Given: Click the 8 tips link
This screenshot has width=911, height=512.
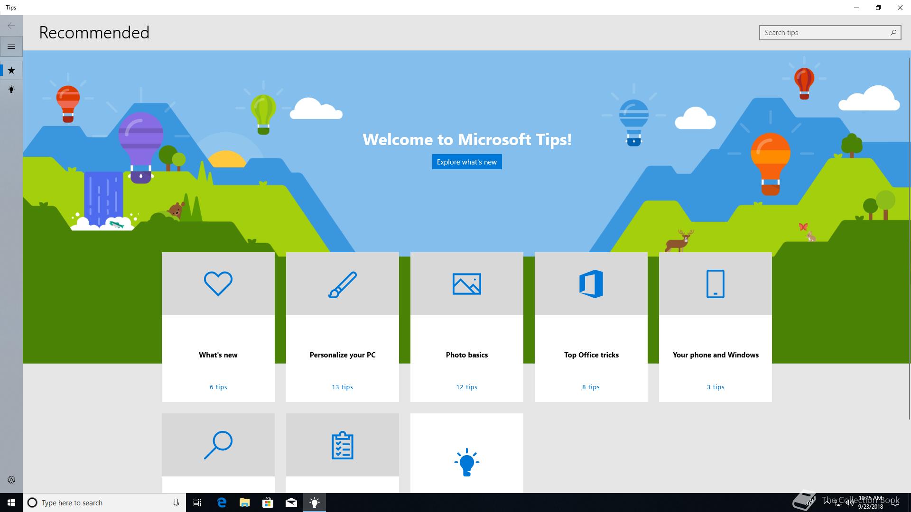Looking at the screenshot, I should tap(591, 387).
